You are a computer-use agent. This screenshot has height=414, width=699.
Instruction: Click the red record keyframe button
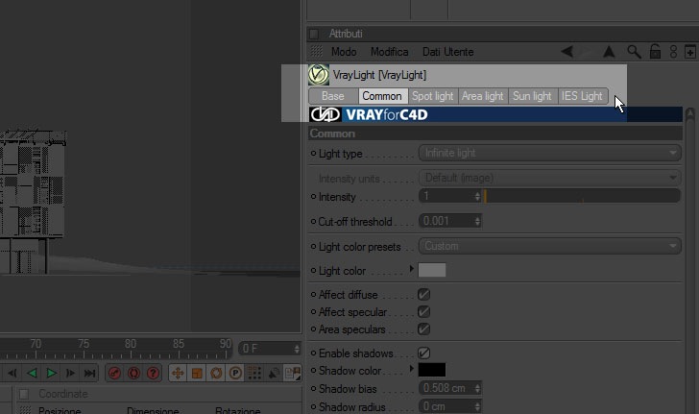[114, 373]
